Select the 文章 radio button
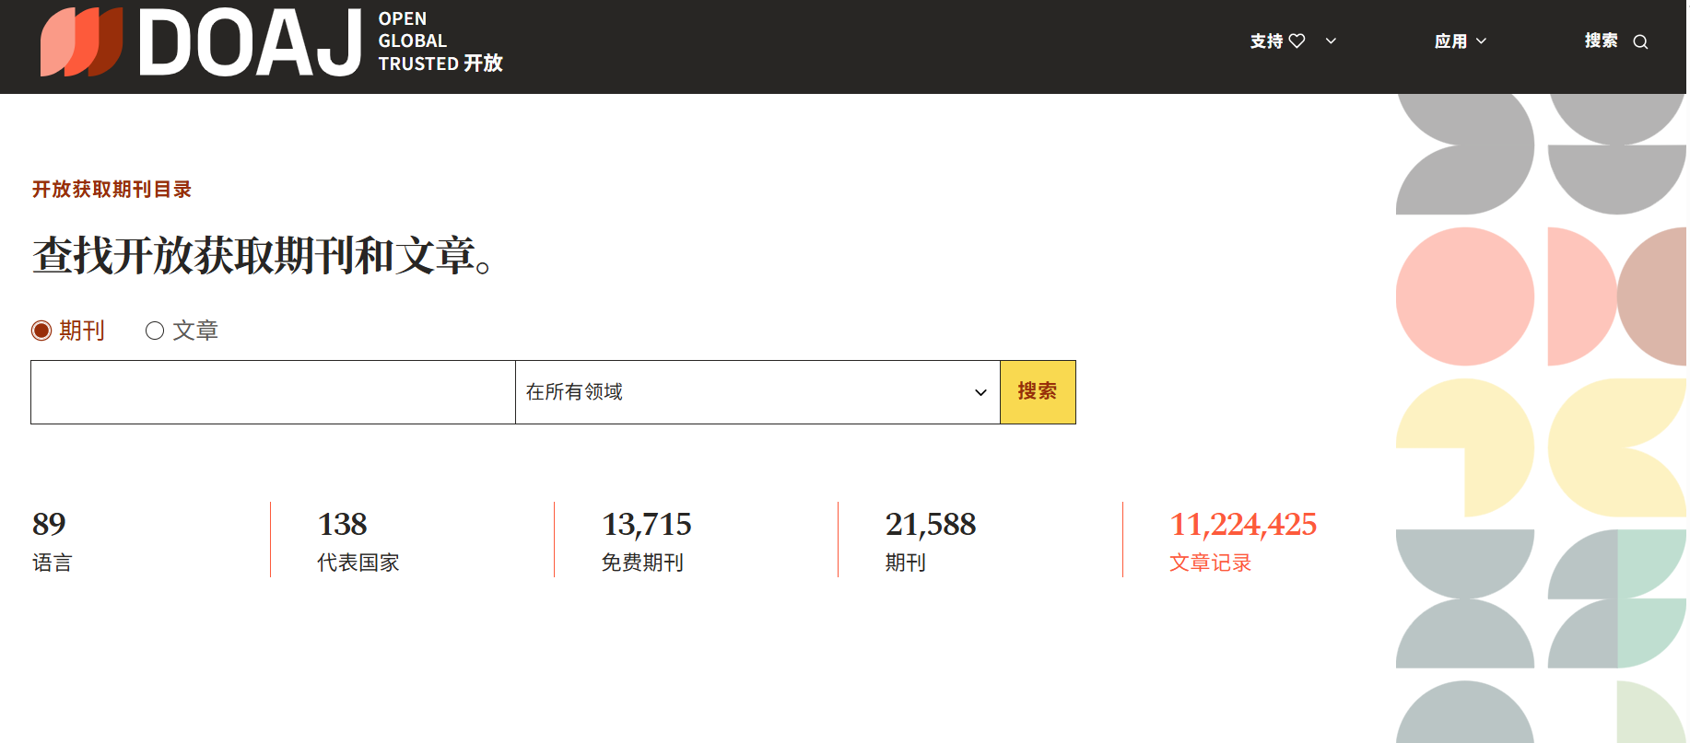This screenshot has height=743, width=1690. [155, 331]
